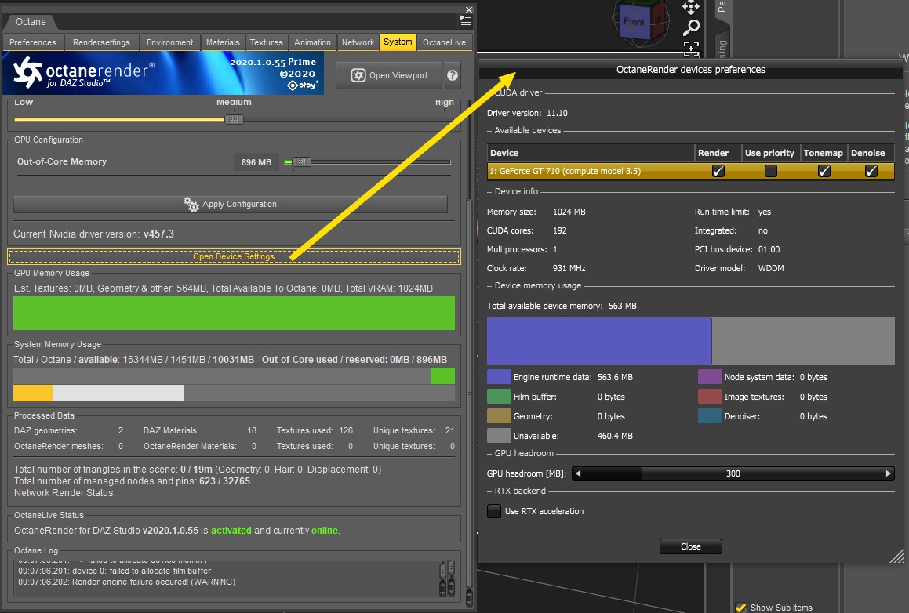Click the Driver model WDDM value
Viewport: 909px width, 613px height.
pos(771,268)
